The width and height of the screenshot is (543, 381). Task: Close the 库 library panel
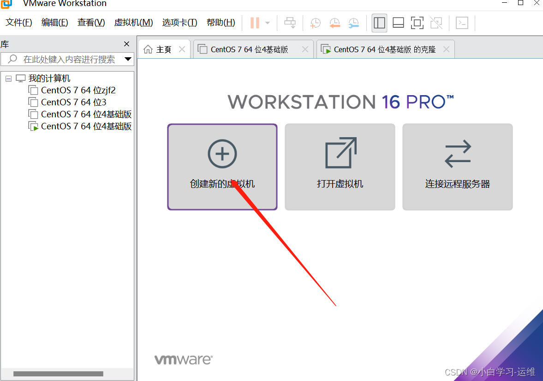point(127,44)
